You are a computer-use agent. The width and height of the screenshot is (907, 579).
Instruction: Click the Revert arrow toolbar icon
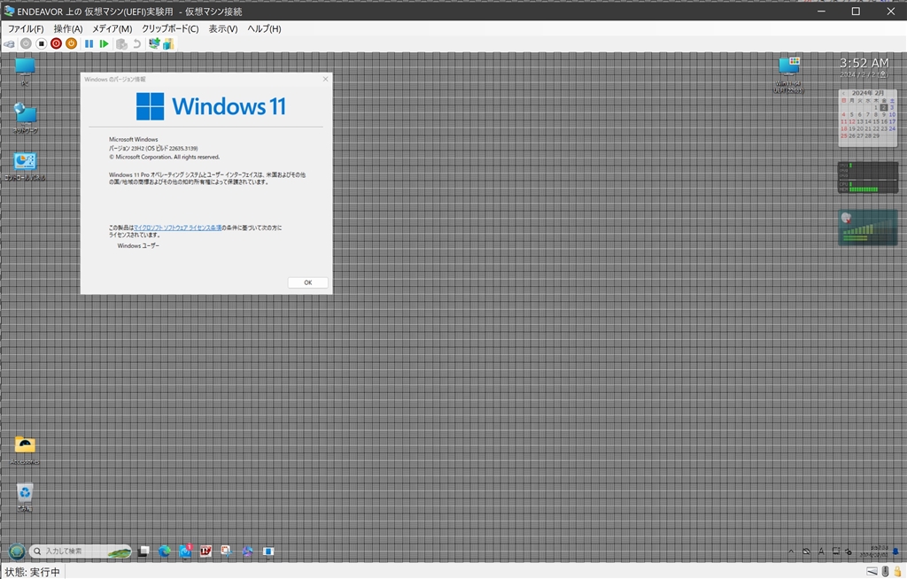pyautogui.click(x=136, y=44)
